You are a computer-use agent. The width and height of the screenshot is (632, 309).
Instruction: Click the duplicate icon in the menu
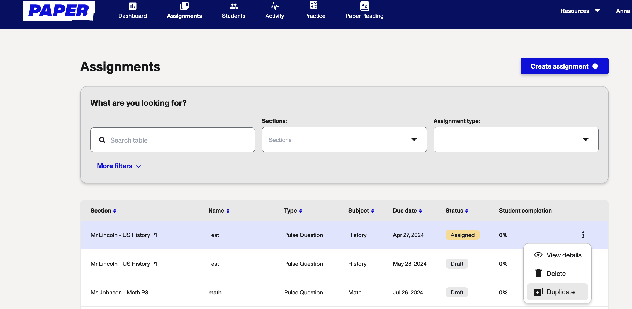[538, 292]
